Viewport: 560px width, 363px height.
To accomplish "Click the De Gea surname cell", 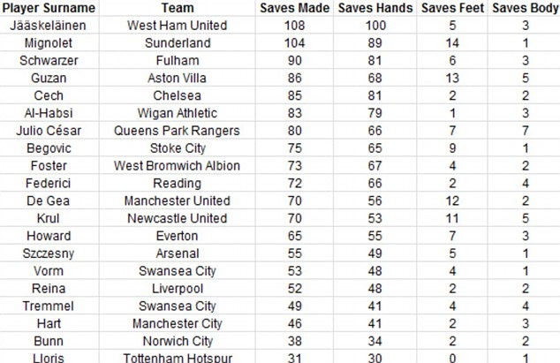I will click(49, 200).
